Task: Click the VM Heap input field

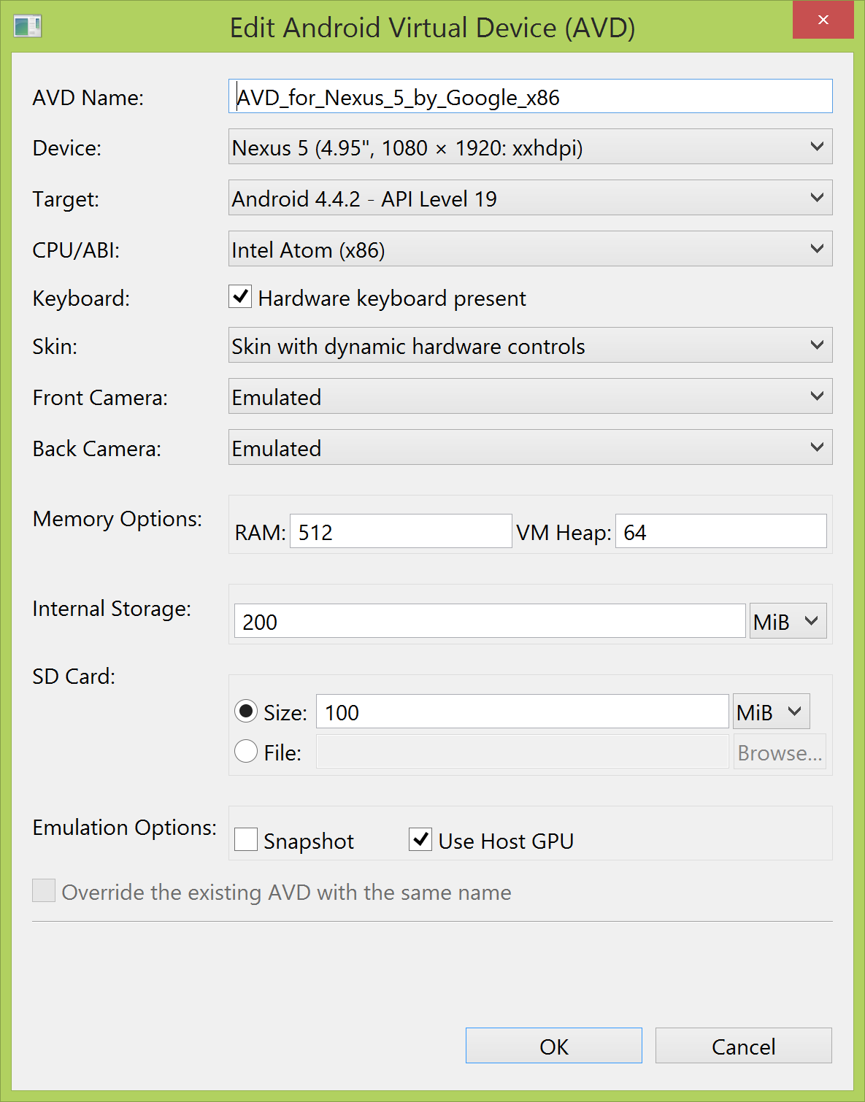Action: [720, 532]
